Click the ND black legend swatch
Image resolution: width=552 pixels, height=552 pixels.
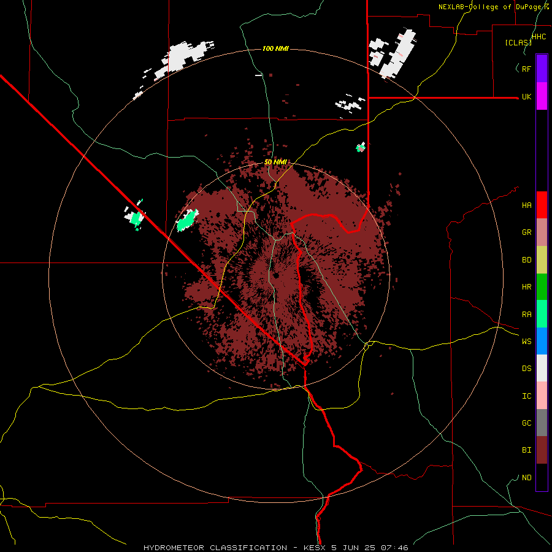point(542,477)
